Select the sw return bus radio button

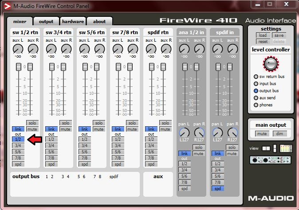tap(256, 77)
